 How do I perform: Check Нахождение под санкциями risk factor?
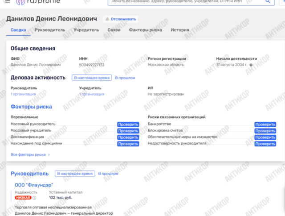pyautogui.click(x=128, y=144)
